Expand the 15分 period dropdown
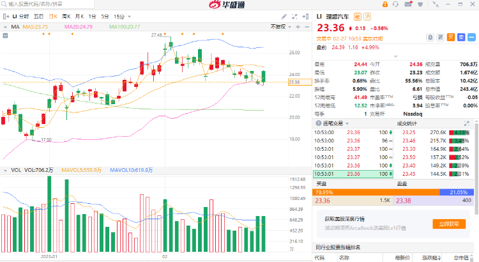The width and height of the screenshot is (479, 262). click(x=121, y=16)
